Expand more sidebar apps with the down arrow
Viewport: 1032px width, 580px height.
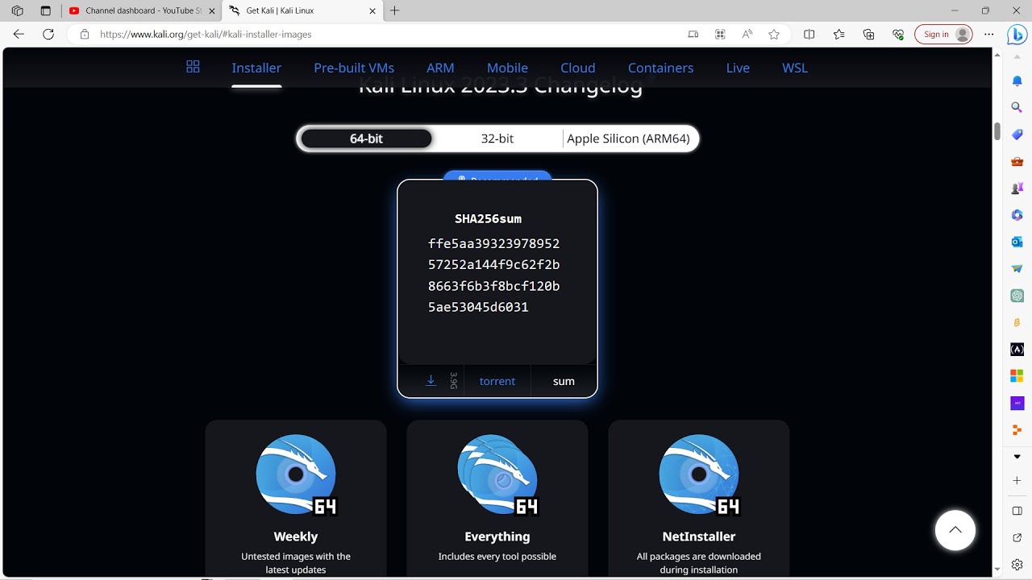click(x=1017, y=457)
